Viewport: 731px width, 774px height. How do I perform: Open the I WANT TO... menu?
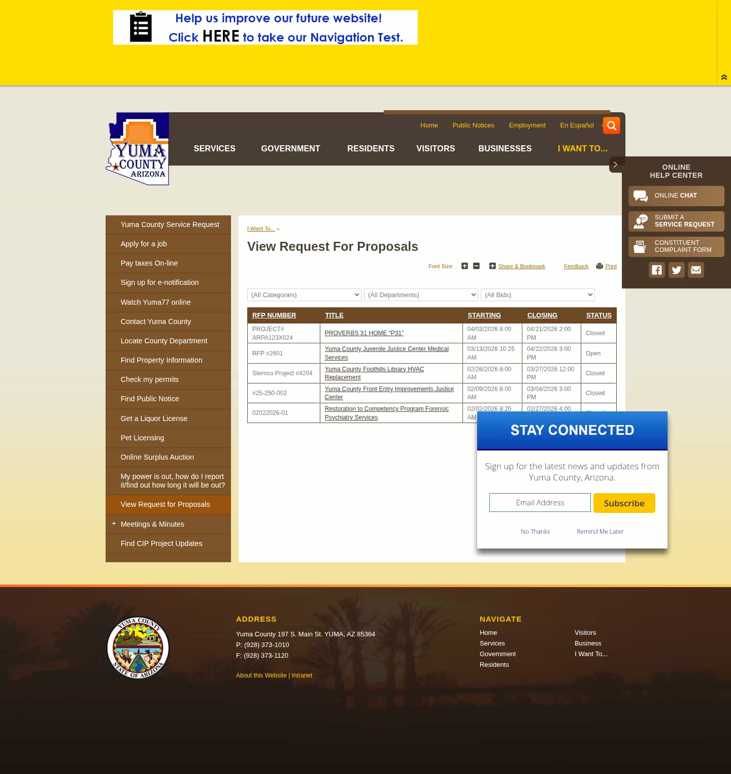(582, 148)
